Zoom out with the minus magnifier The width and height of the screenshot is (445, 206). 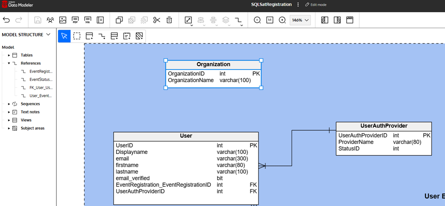[x=257, y=20]
